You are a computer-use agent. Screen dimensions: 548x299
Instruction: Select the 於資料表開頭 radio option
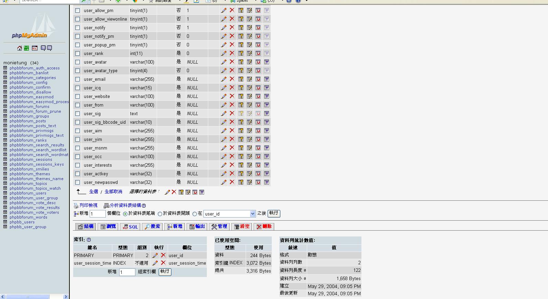[x=160, y=214]
